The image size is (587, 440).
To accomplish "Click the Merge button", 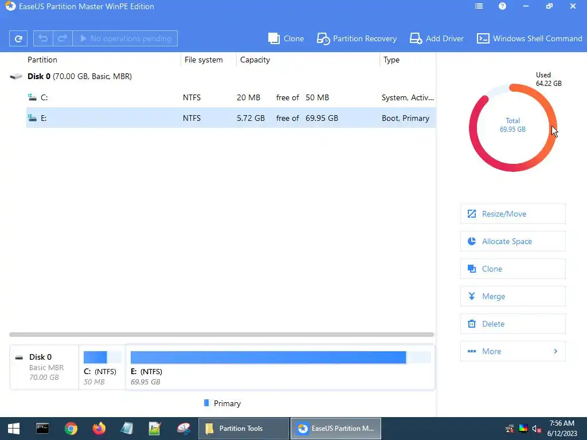I will pyautogui.click(x=513, y=296).
